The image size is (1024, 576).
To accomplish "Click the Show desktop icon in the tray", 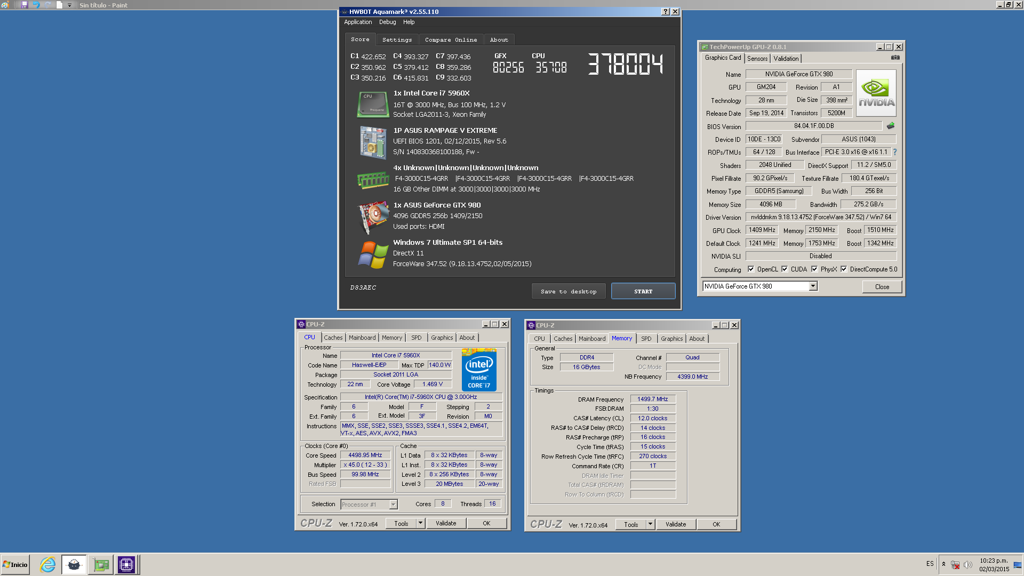I will [1018, 564].
